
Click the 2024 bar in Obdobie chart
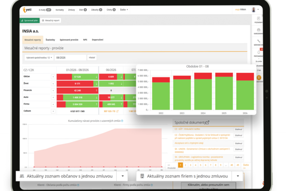click(x=203, y=91)
